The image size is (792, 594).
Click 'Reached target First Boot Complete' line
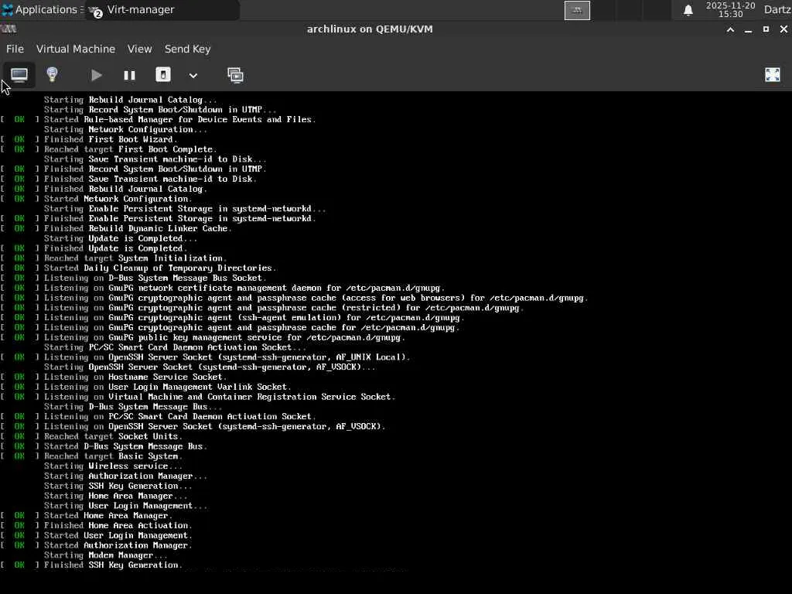[108, 149]
